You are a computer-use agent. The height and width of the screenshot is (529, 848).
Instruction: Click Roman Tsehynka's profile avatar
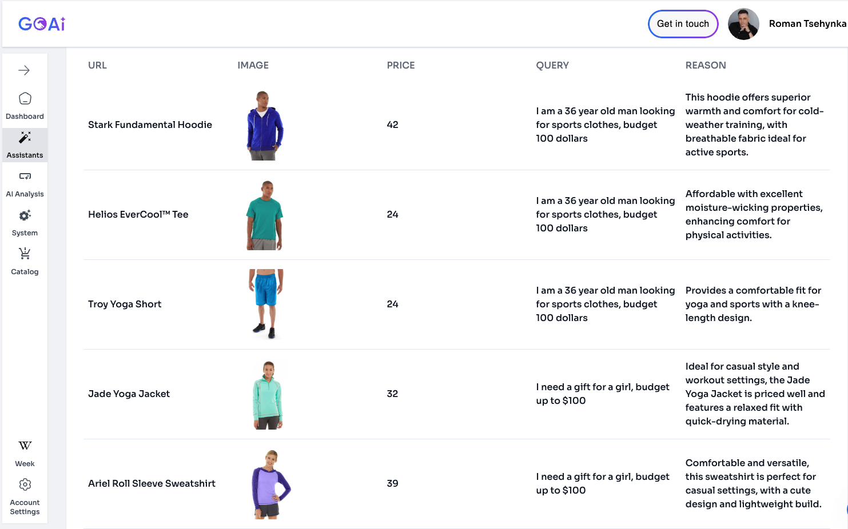point(743,24)
